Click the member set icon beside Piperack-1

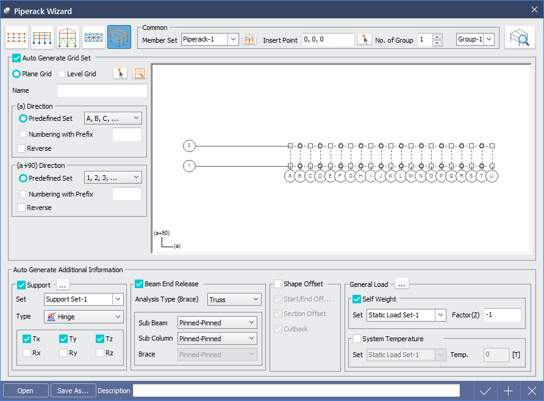(x=249, y=40)
